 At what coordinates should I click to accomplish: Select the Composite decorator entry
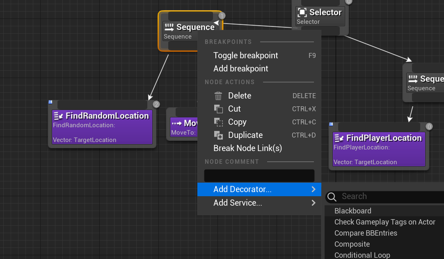click(x=352, y=244)
